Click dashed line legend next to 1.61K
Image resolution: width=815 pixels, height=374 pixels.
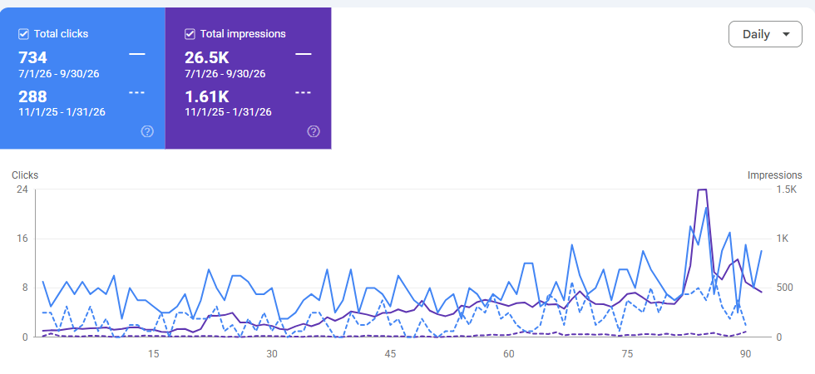(303, 93)
